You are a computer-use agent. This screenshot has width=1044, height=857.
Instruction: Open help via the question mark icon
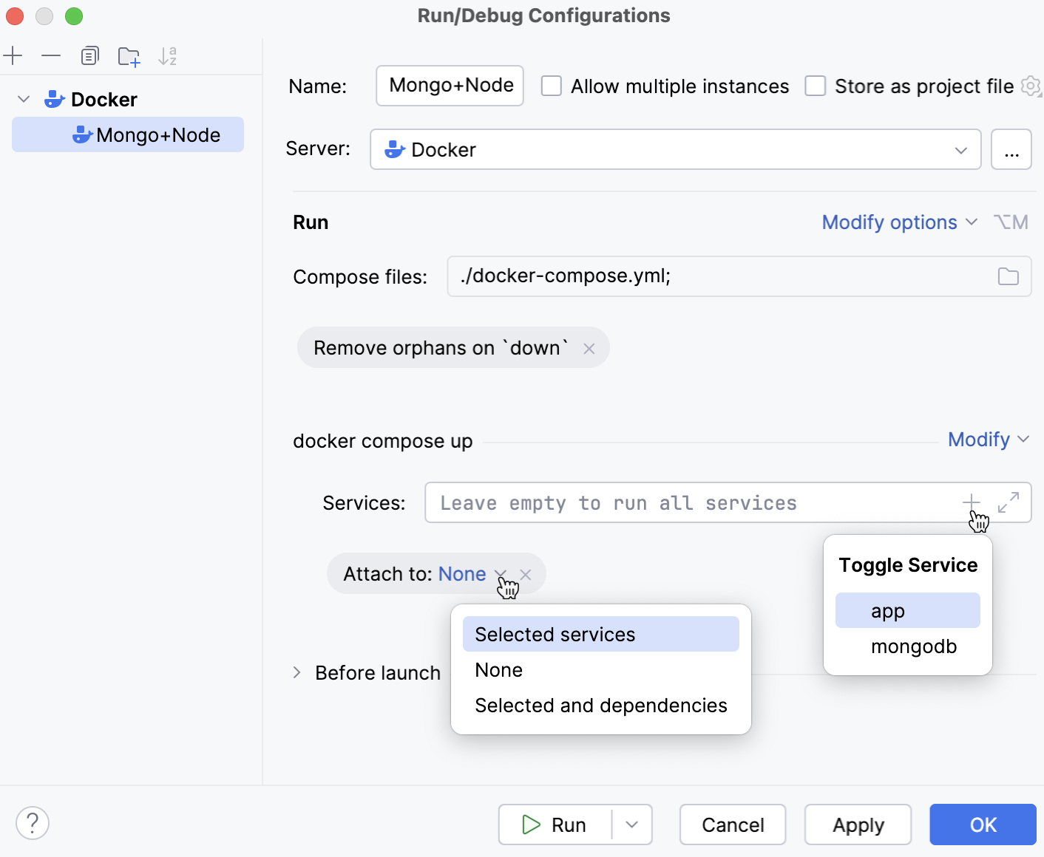(33, 822)
